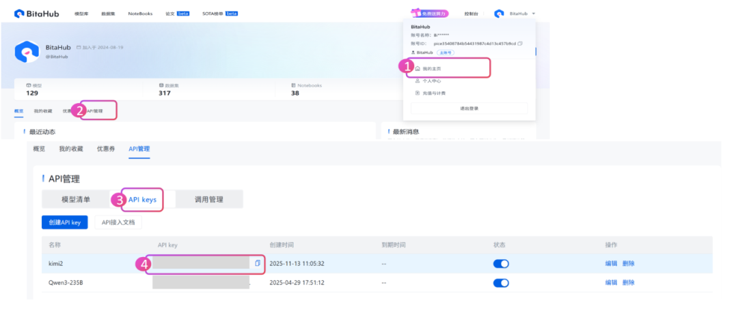This screenshot has height=328, width=738.
Task: Switch to the upper API管理 tab
Action: [x=96, y=111]
